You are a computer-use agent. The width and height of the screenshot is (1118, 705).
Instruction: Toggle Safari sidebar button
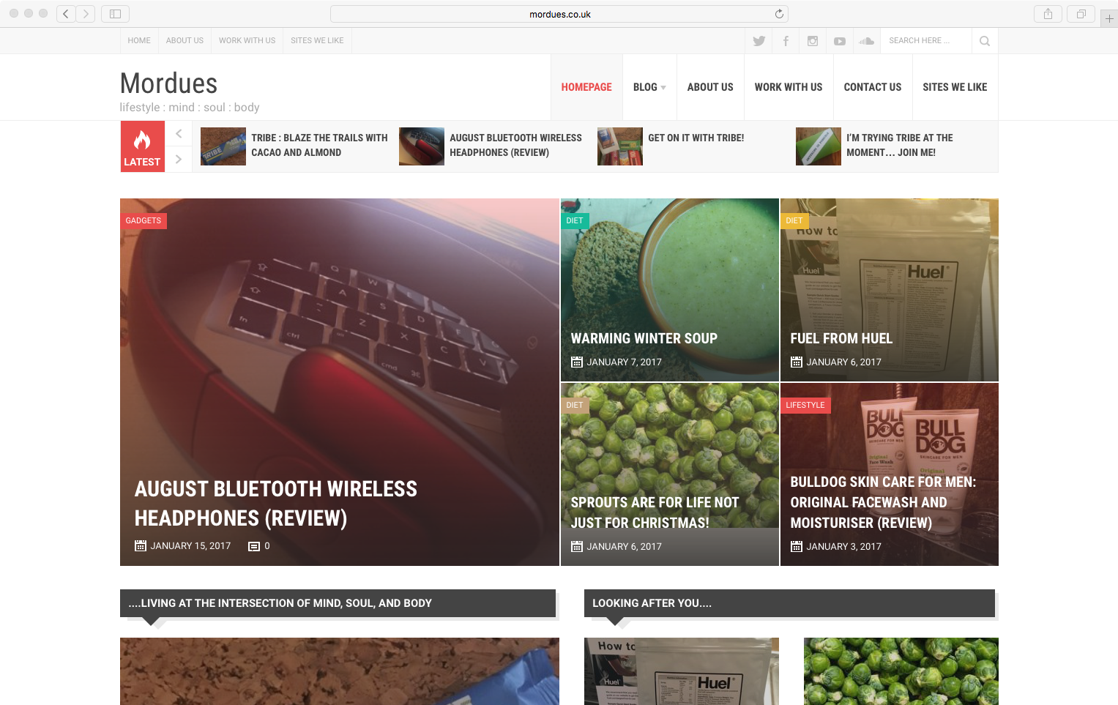115,13
